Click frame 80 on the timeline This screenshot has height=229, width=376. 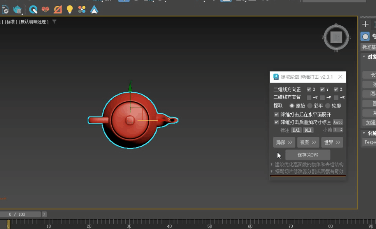tap(330, 226)
